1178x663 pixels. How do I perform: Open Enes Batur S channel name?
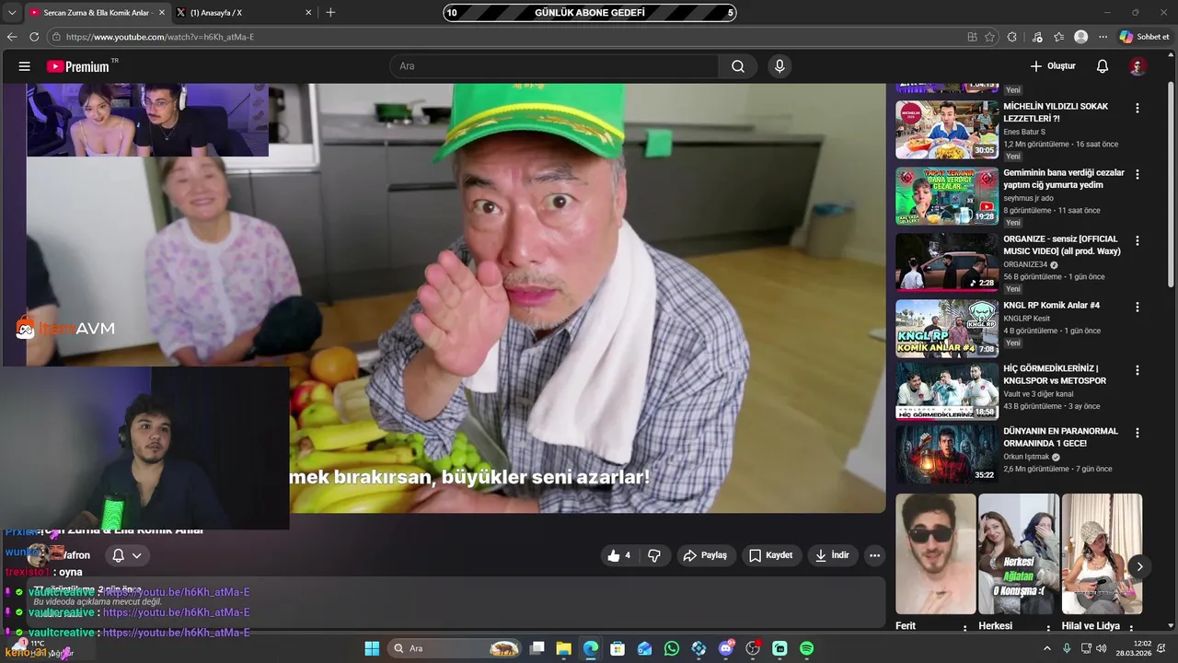1024,132
